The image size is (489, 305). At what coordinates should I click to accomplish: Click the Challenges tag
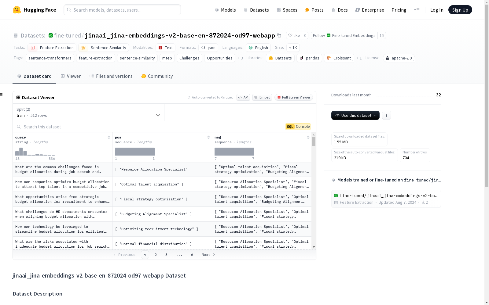(189, 58)
